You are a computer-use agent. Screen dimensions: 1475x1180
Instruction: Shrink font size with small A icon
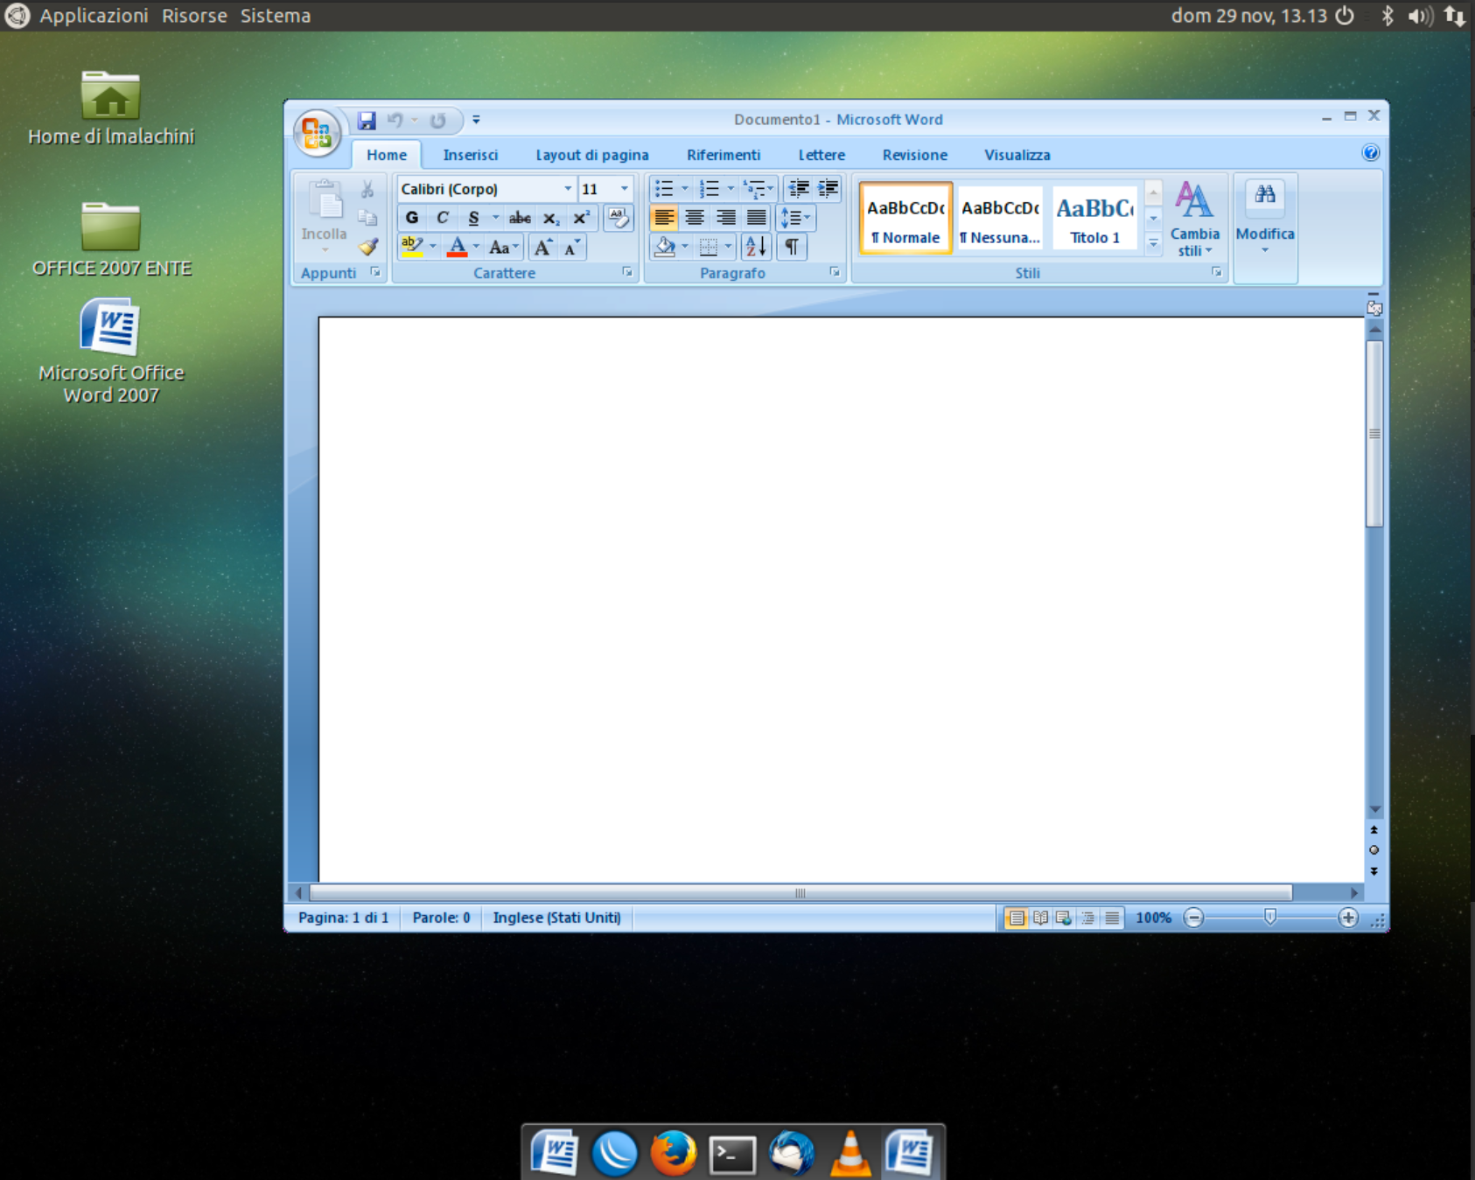tap(572, 248)
